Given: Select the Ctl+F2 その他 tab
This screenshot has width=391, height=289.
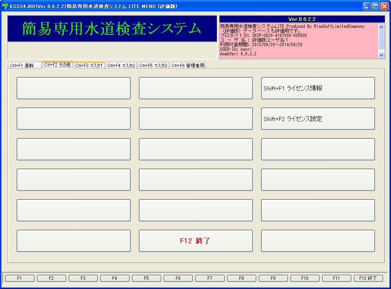Looking at the screenshot, I should point(58,65).
